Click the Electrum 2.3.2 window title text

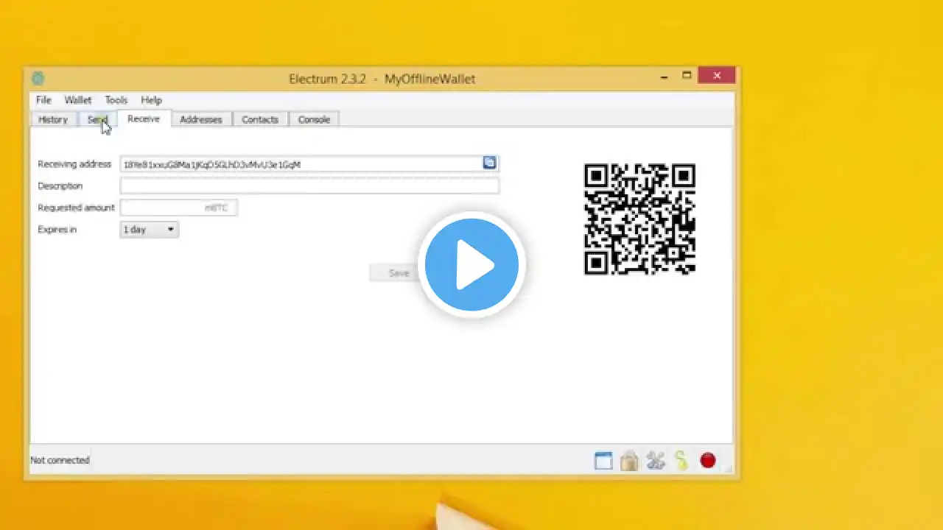tap(382, 79)
